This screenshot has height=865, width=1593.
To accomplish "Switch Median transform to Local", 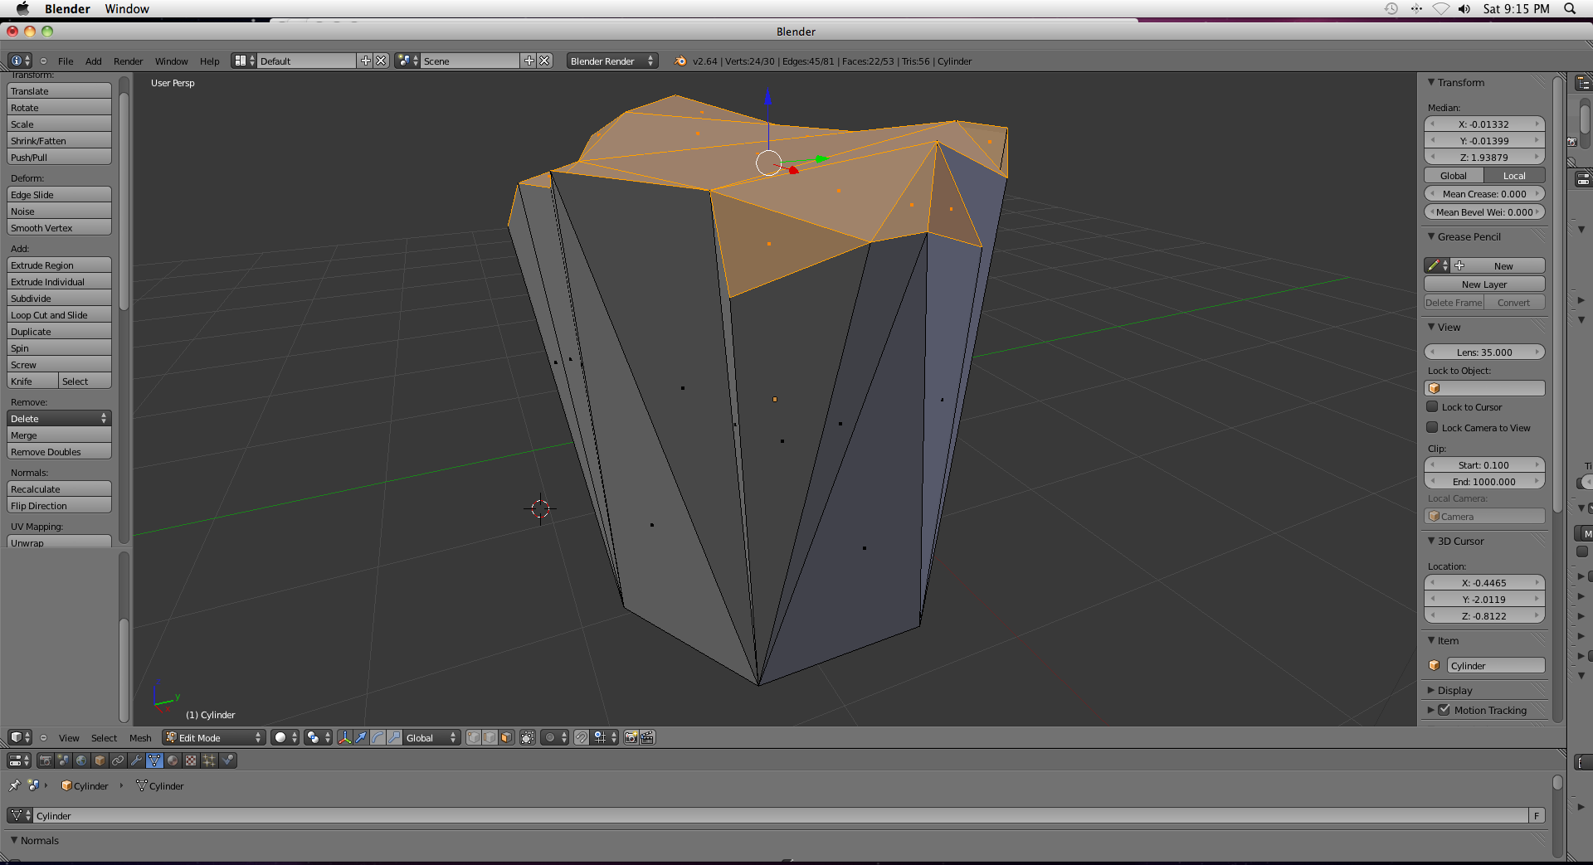I will 1514,176.
